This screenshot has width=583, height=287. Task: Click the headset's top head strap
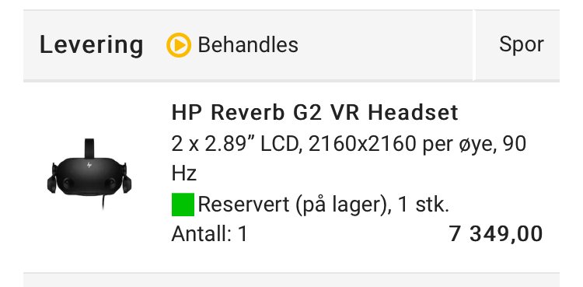coord(89,148)
